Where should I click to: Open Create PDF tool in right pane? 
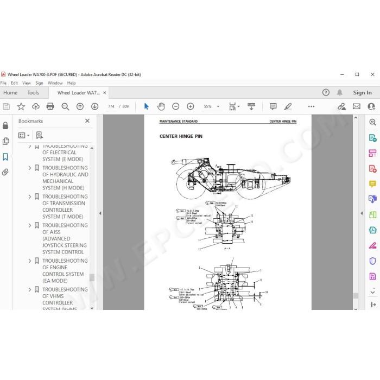click(372, 168)
